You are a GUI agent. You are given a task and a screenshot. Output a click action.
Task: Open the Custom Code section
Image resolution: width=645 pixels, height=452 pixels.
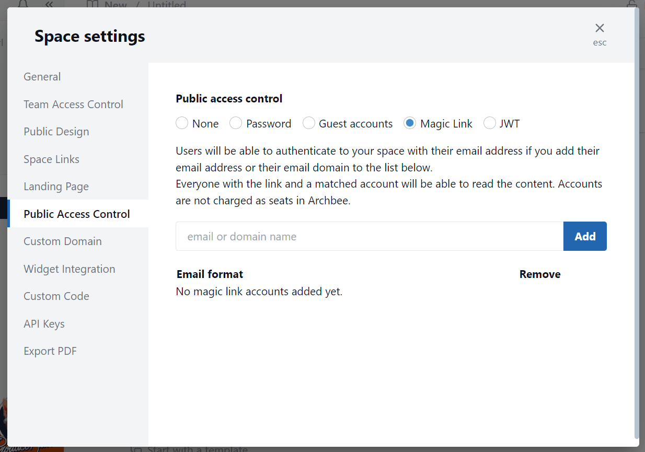pyautogui.click(x=56, y=296)
